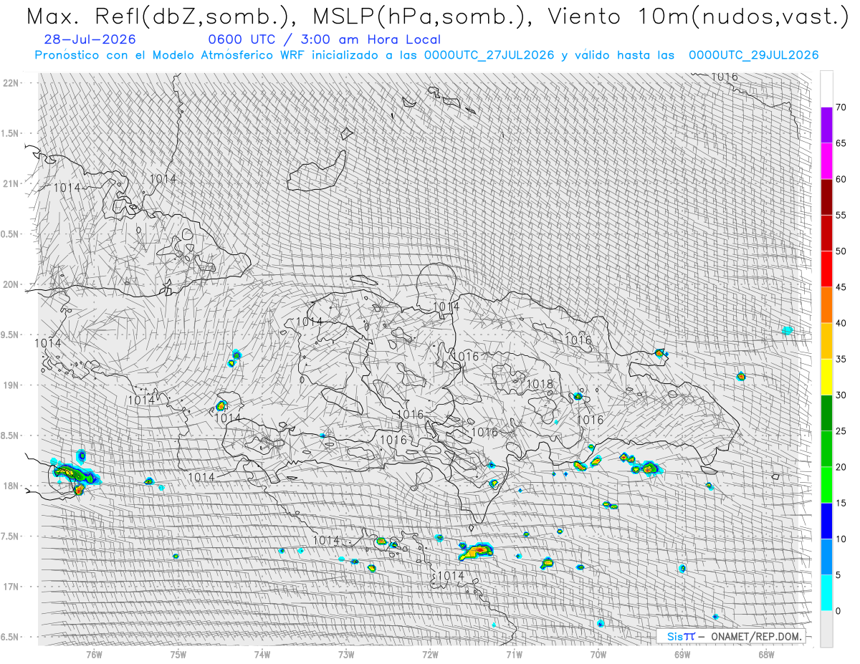The height and width of the screenshot is (664, 860).
Task: Click the 17N latitude axis label
Action: [11, 587]
